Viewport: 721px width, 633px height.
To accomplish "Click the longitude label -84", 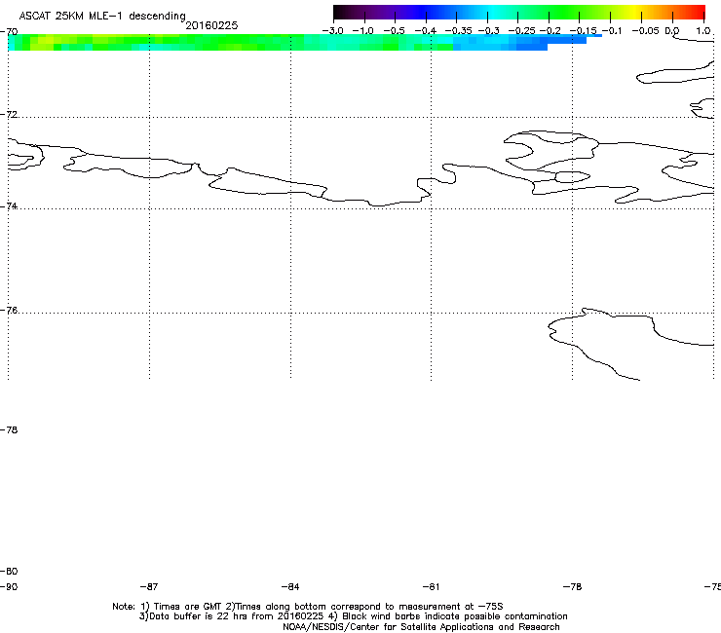I will tap(290, 587).
